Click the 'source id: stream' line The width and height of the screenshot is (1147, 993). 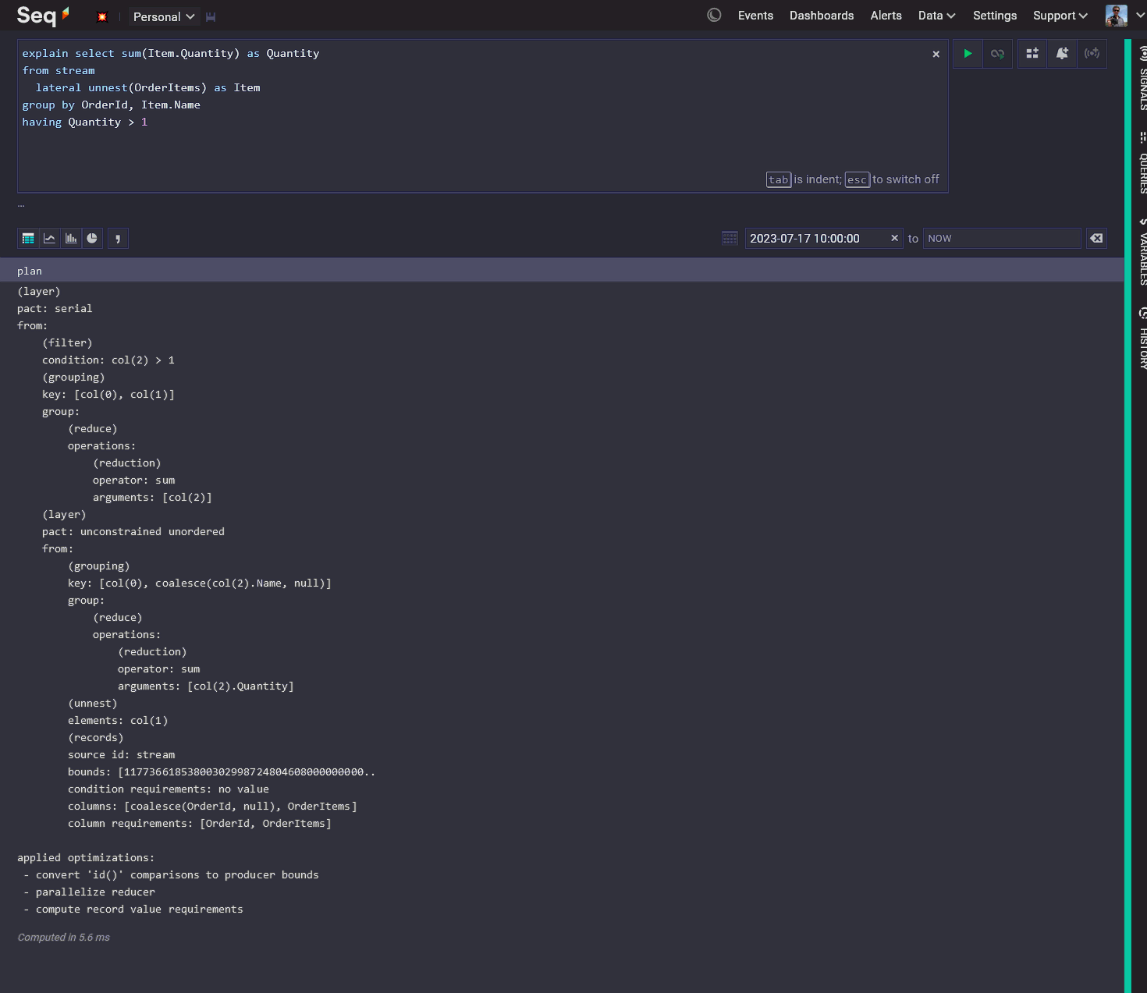pyautogui.click(x=122, y=755)
